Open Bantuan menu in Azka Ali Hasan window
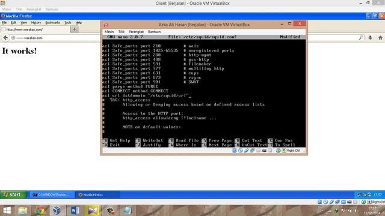Image resolution: width=385 pixels, height=216 pixels. point(154,32)
